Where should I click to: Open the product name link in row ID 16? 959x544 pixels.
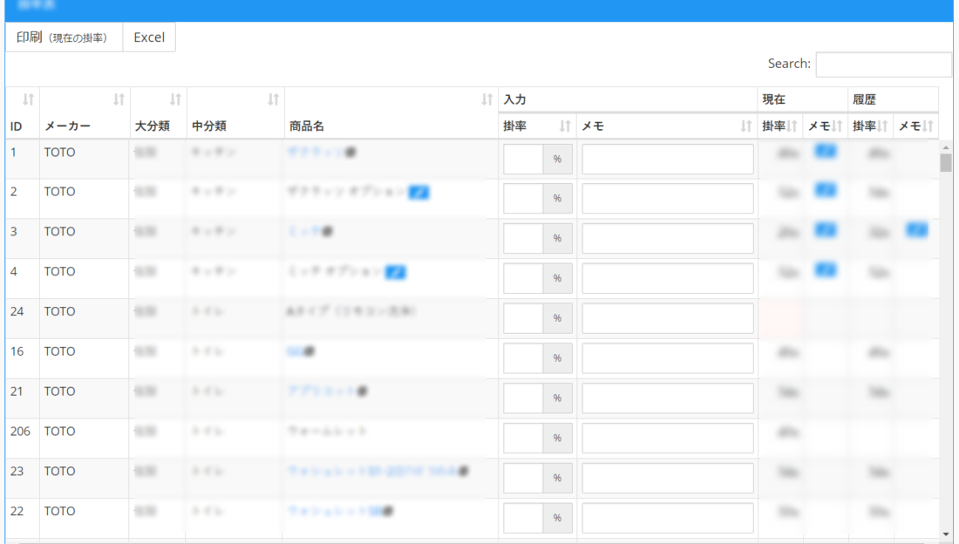[294, 351]
